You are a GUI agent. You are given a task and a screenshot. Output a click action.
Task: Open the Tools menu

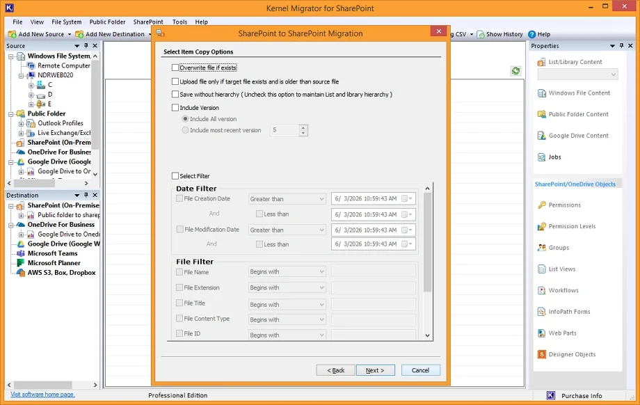(179, 22)
